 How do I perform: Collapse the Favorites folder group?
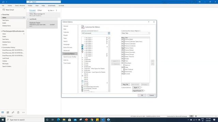[x=2, y=15]
